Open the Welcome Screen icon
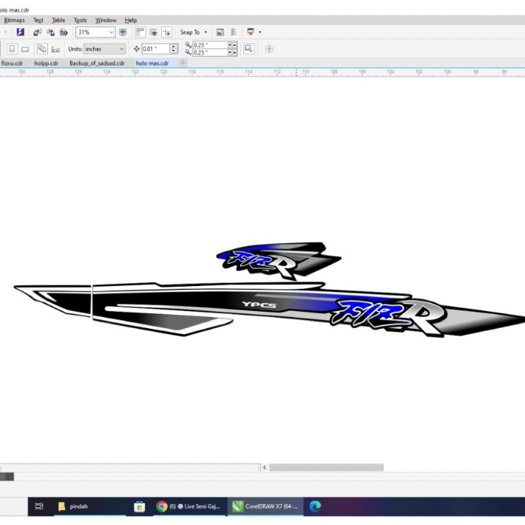The height and width of the screenshot is (525, 525). tap(220, 32)
